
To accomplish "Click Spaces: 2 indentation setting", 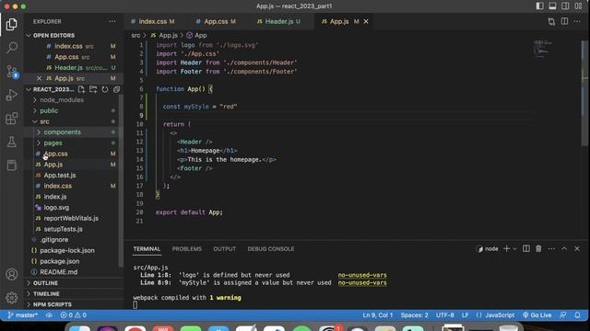I will [414, 315].
